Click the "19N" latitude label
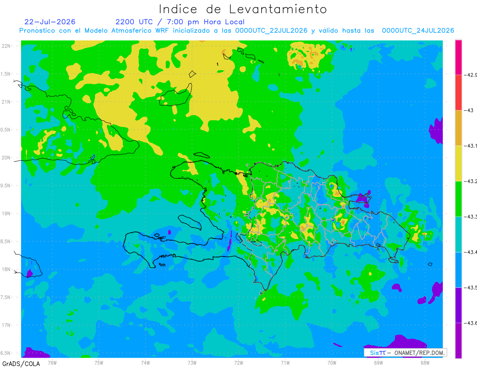 [6, 213]
